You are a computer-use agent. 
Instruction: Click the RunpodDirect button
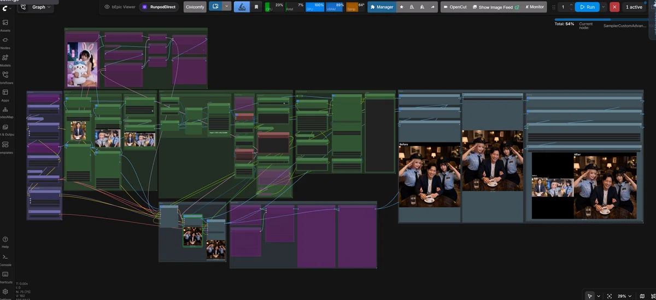coord(159,7)
